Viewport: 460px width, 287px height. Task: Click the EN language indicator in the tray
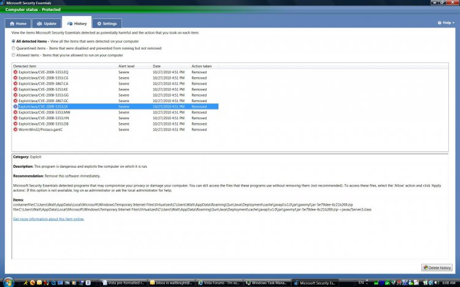[x=361, y=283]
